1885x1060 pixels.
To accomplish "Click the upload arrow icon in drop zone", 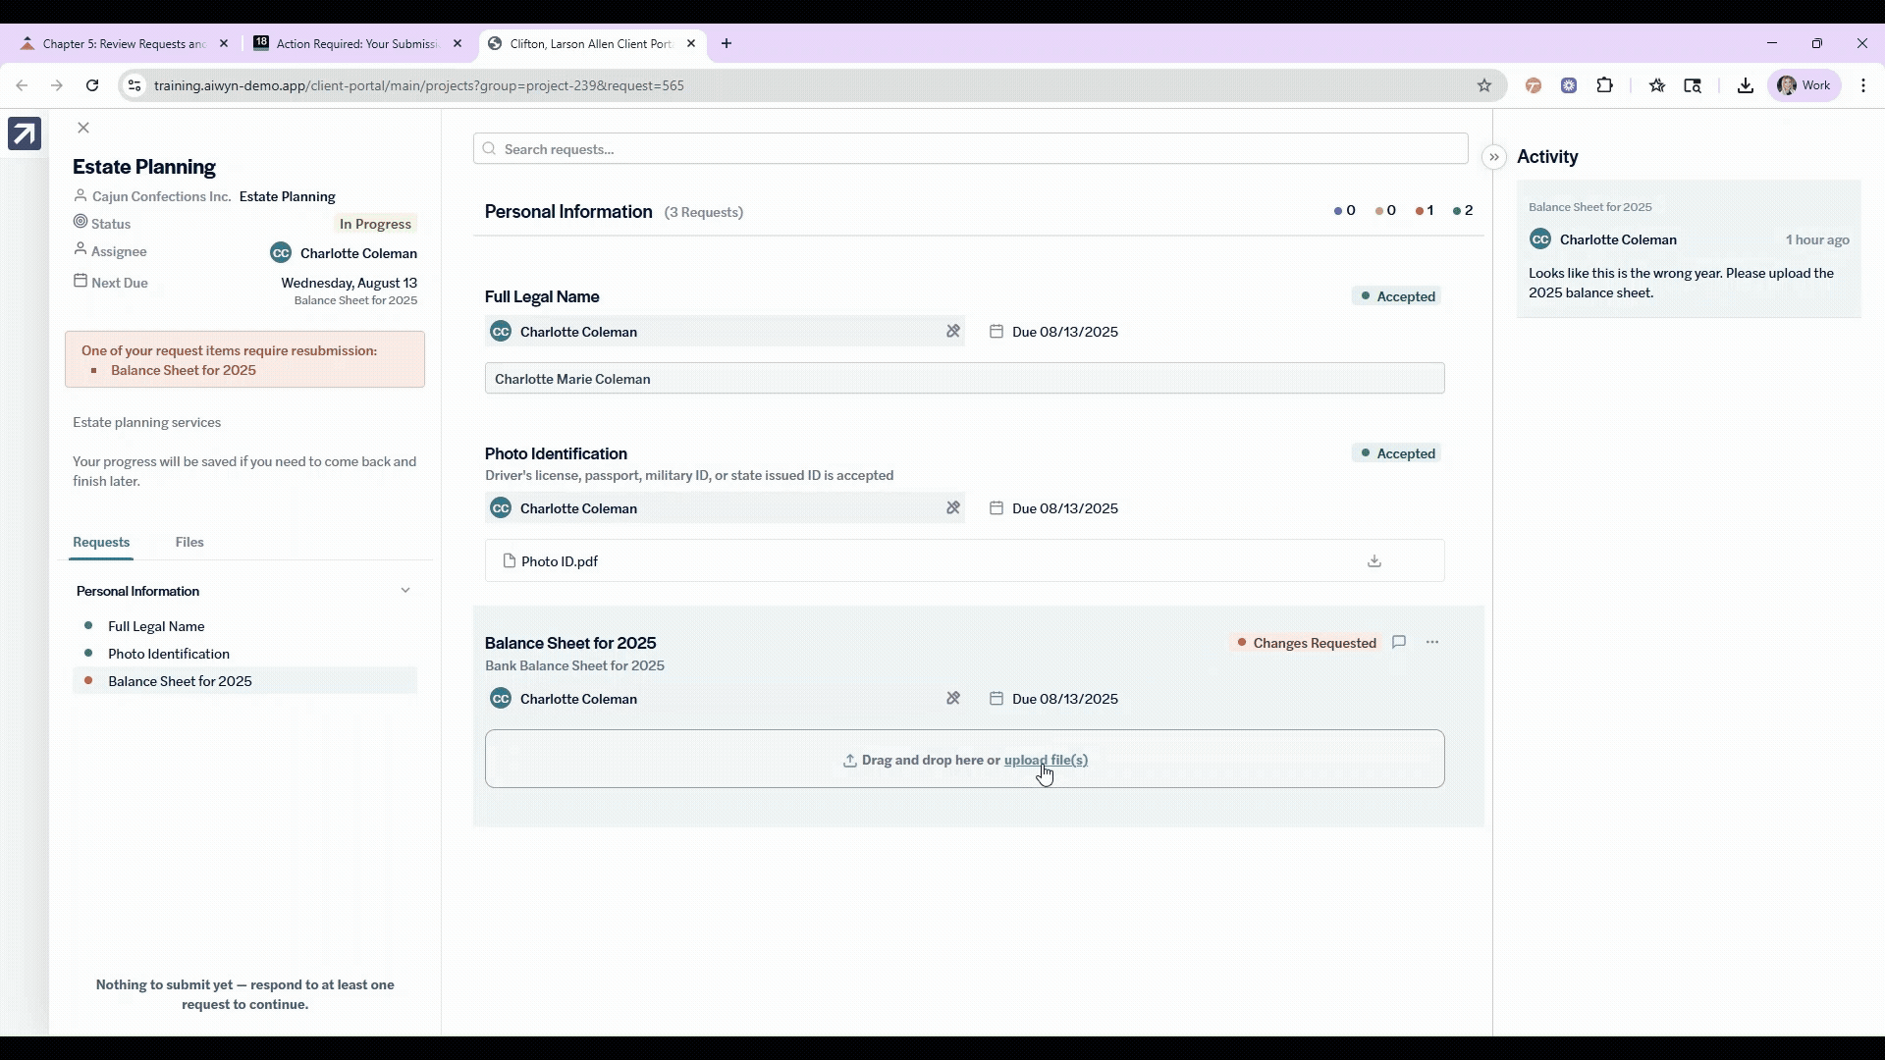I will point(849,761).
